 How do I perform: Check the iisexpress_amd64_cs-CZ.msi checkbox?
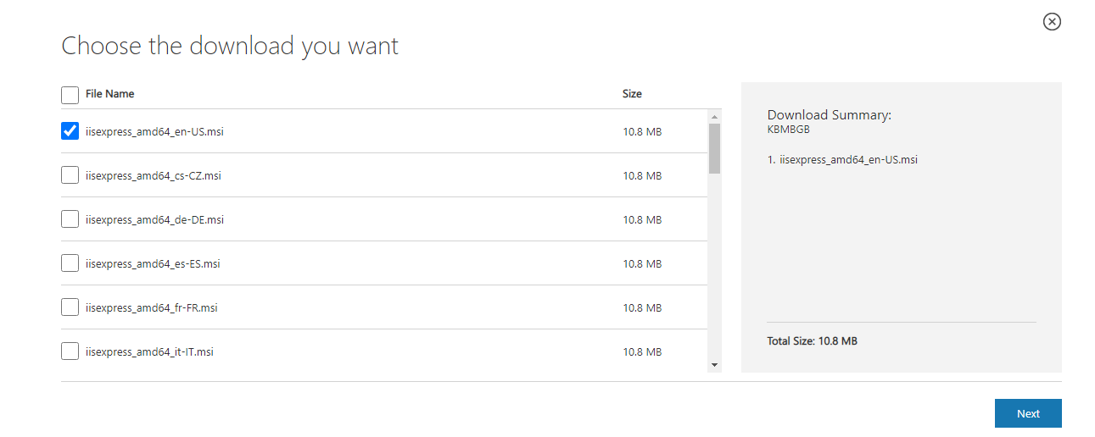pyautogui.click(x=70, y=175)
